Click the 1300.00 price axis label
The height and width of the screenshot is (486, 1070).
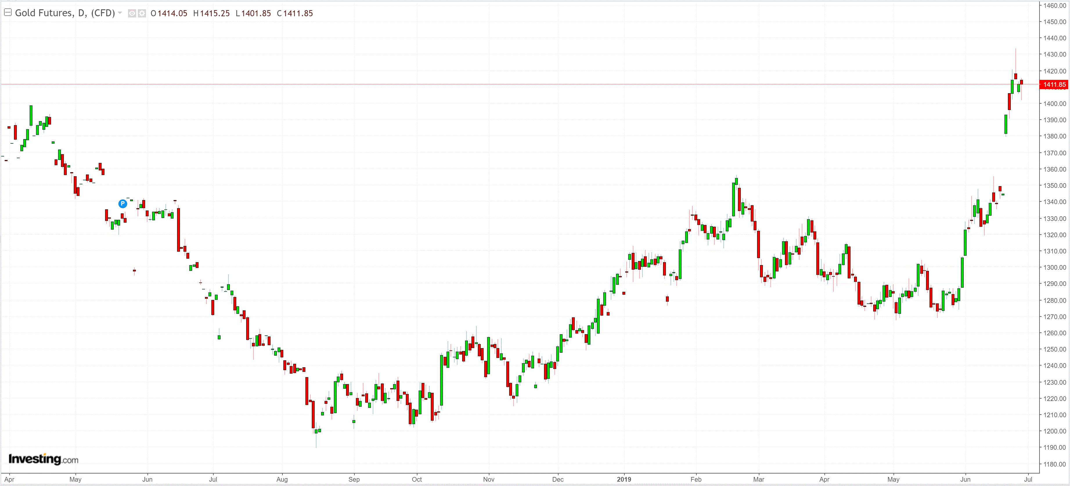click(1054, 267)
